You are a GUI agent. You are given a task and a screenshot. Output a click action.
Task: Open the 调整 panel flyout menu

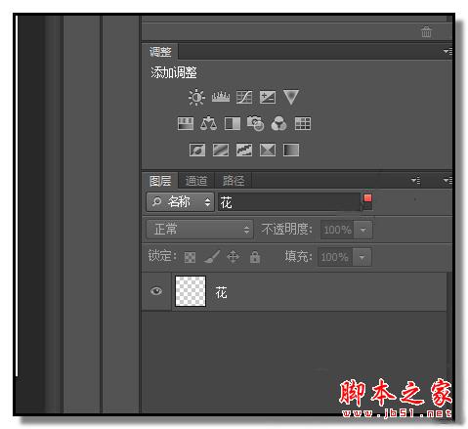point(448,51)
